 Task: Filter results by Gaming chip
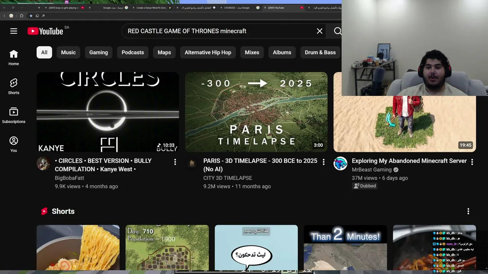coord(99,53)
